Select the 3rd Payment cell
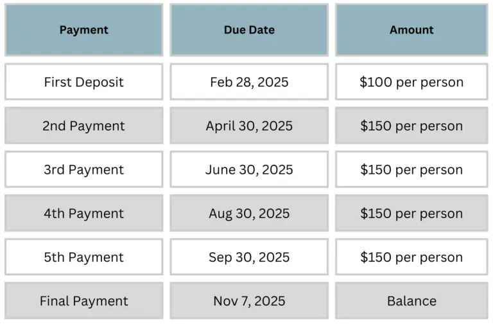 (84, 169)
